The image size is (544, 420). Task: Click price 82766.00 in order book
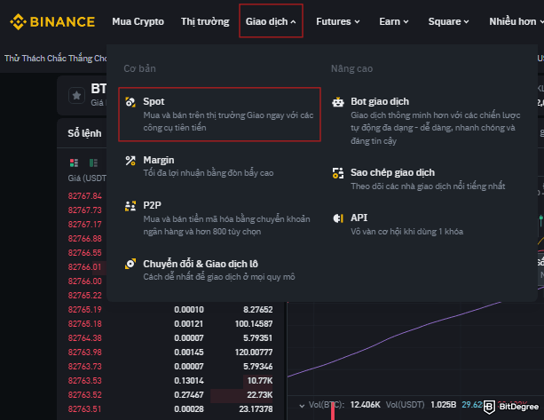coord(85,281)
